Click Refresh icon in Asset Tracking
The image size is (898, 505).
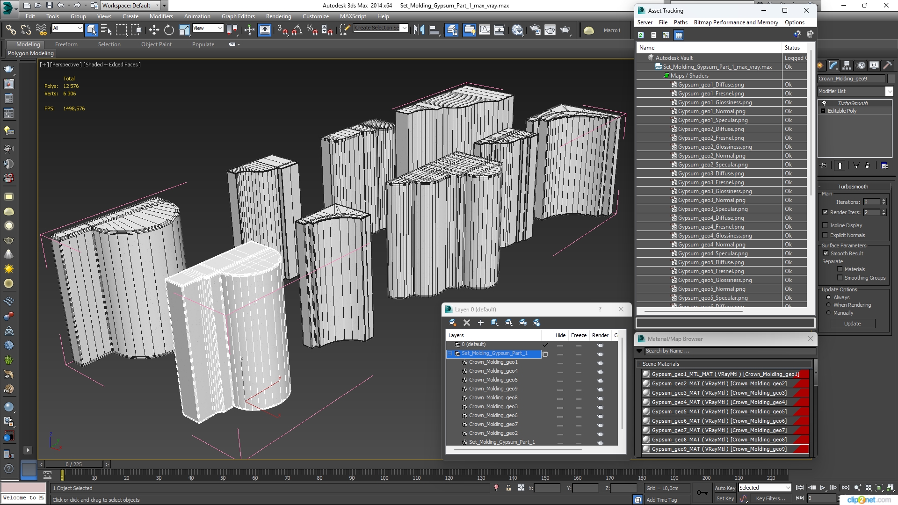click(x=641, y=35)
